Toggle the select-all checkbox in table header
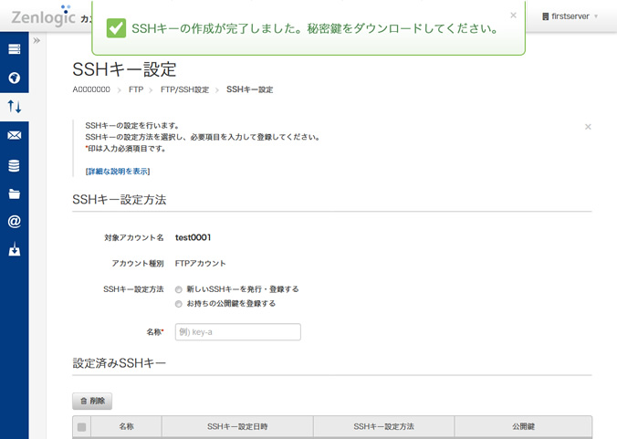The height and width of the screenshot is (439, 617). (81, 427)
